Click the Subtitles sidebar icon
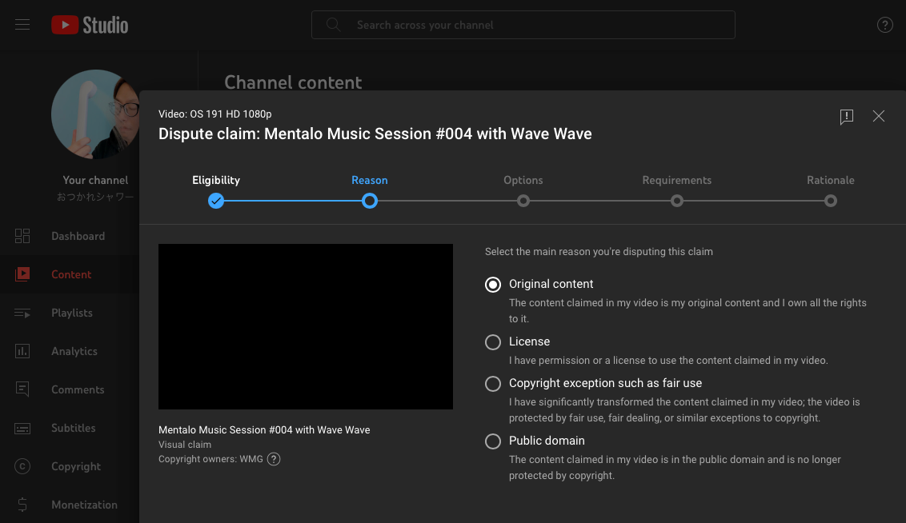Screen dimensions: 906x523 tap(22, 428)
